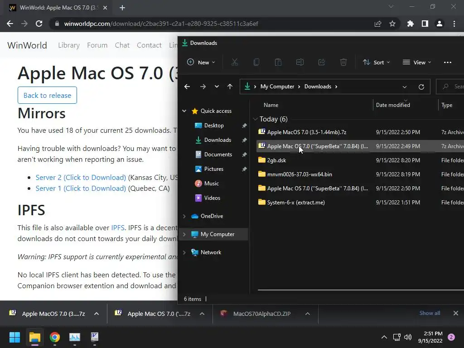Open Chrome three-dot menu
464x348 pixels.
454,24
